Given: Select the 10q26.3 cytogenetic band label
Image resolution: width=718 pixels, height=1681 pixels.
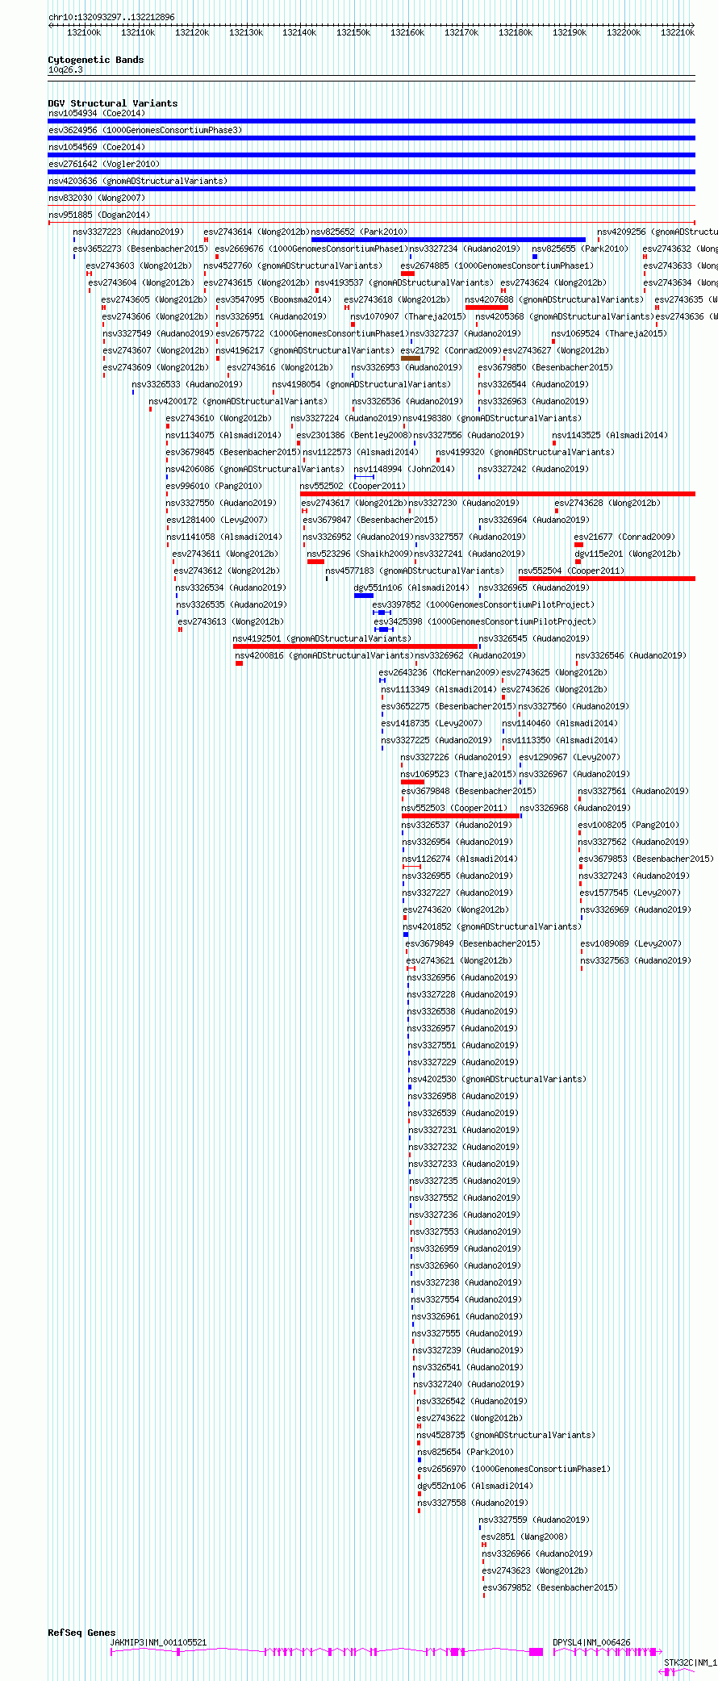Looking at the screenshot, I should click(65, 69).
